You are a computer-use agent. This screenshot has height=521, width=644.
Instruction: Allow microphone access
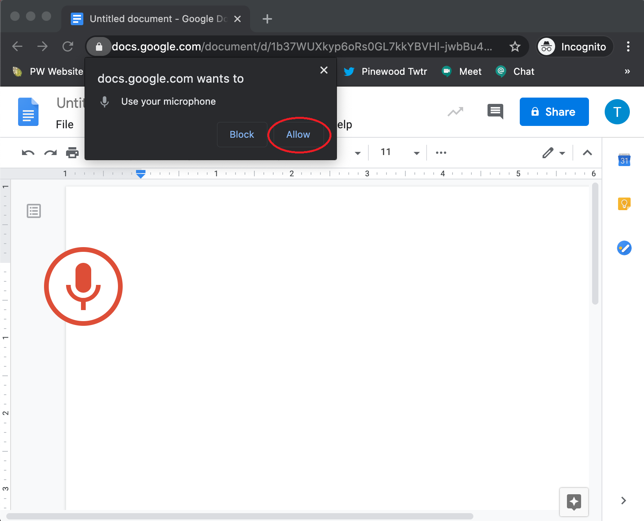(x=298, y=135)
